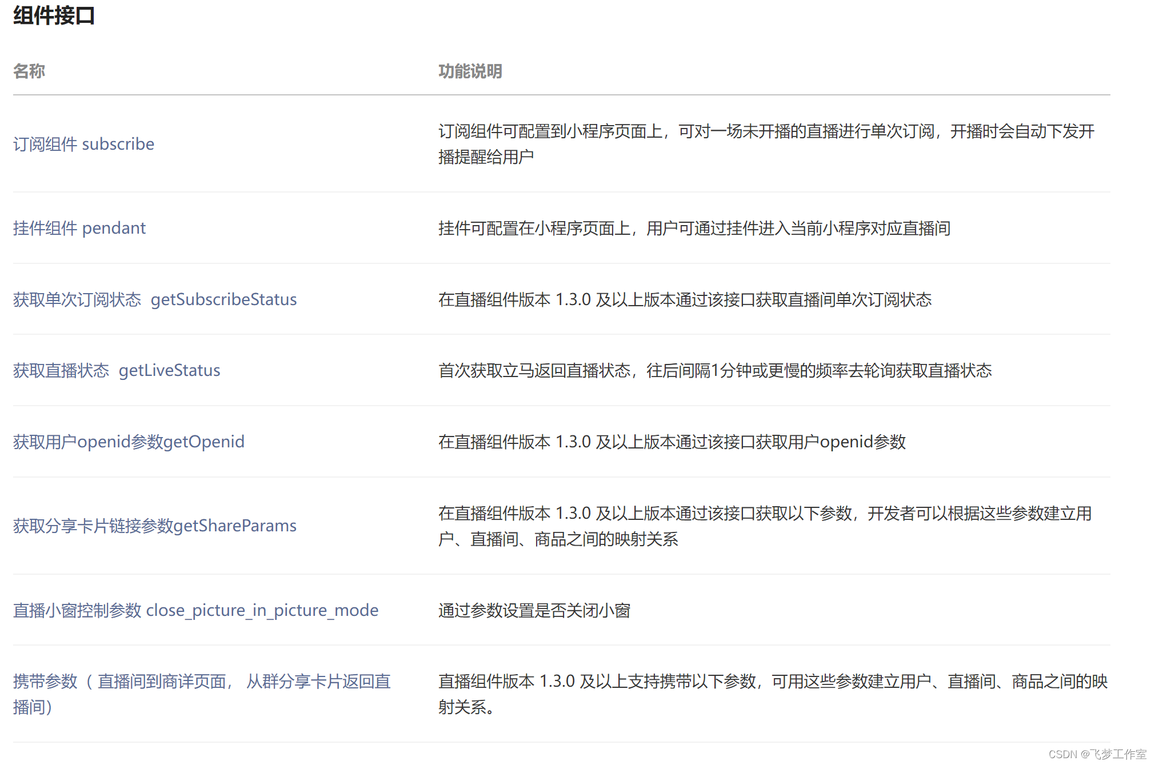The image size is (1155, 765).
Task: Click the getOpenid description text
Action: point(672,442)
